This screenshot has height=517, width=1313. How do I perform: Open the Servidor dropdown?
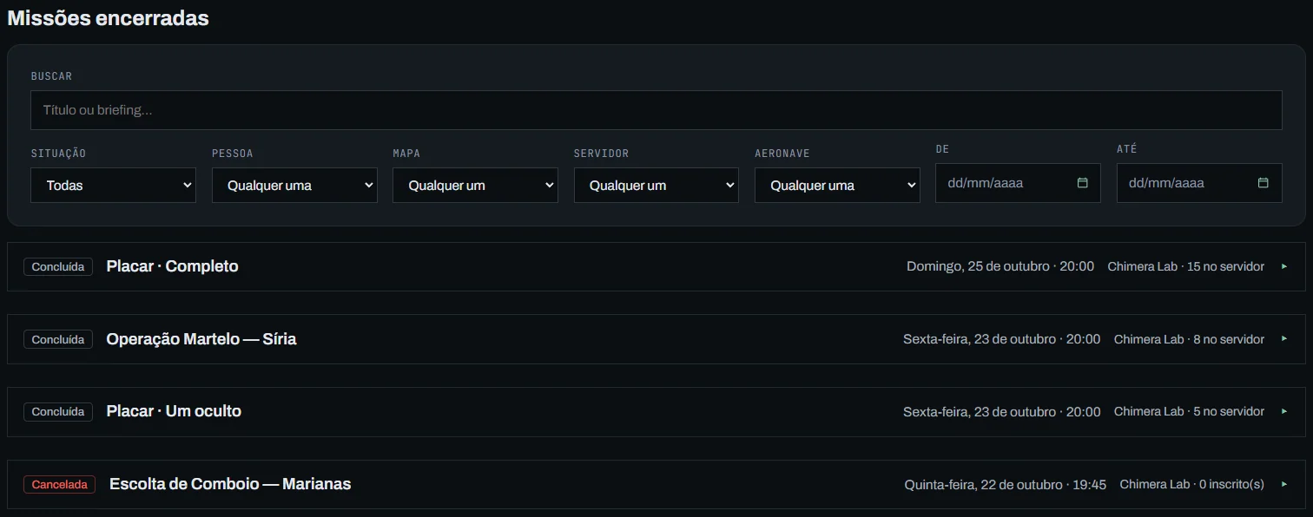coord(656,185)
